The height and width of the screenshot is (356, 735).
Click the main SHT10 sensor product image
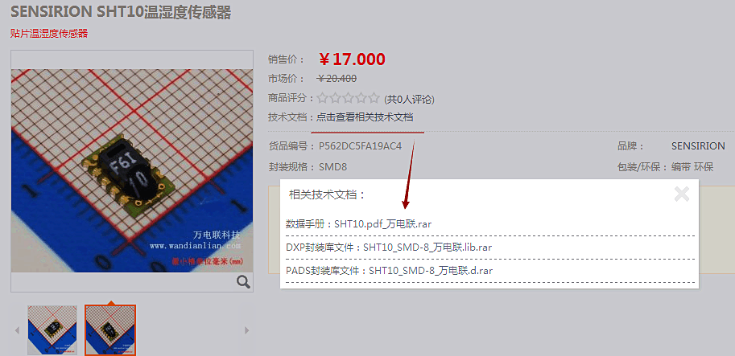[x=132, y=170]
